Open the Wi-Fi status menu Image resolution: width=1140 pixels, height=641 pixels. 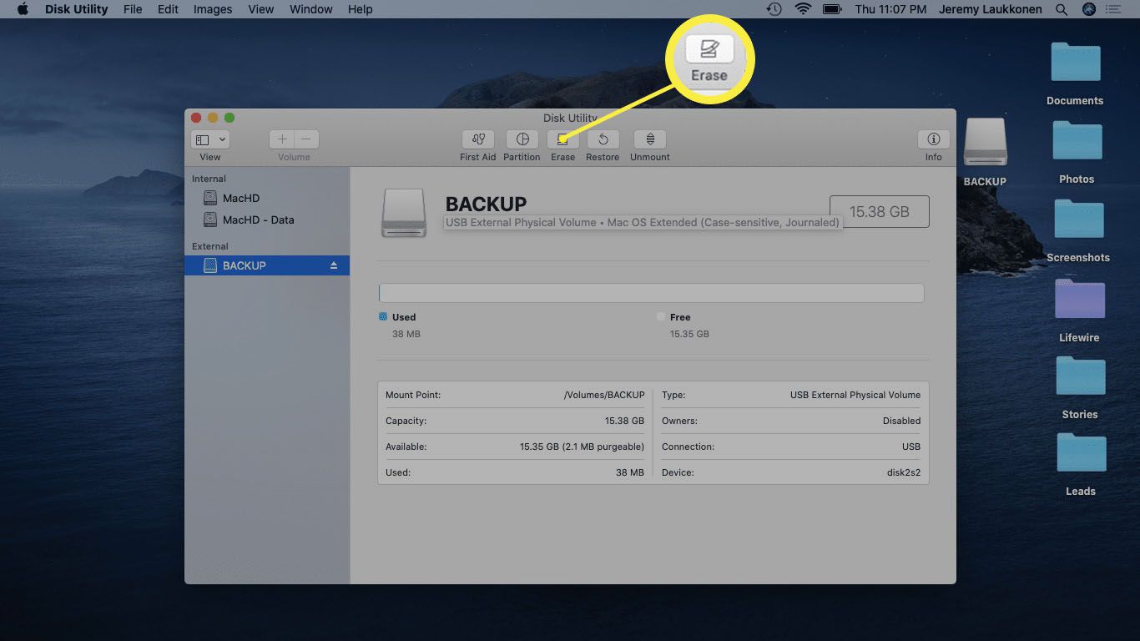point(803,9)
